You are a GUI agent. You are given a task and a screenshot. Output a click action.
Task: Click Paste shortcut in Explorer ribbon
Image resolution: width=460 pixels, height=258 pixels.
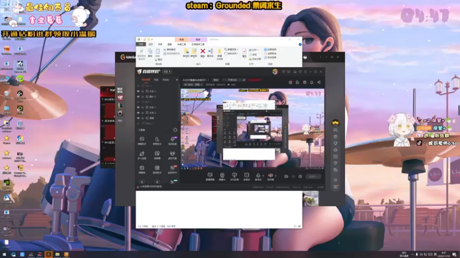tap(171, 53)
